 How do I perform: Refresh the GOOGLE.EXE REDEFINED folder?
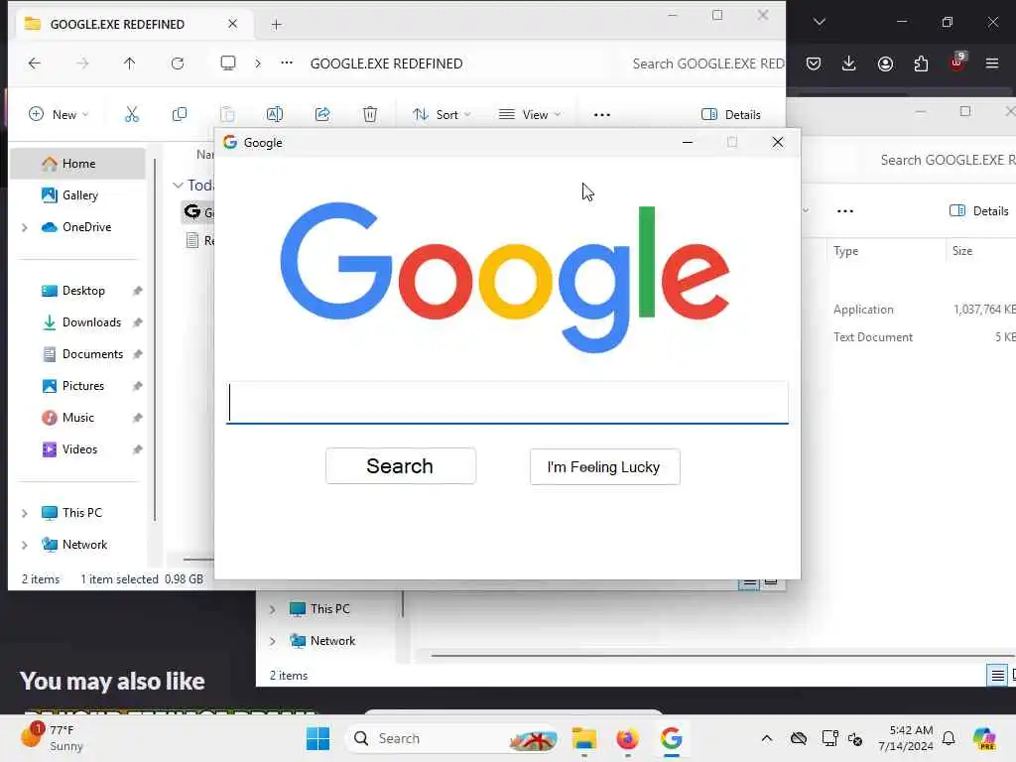pyautogui.click(x=178, y=63)
